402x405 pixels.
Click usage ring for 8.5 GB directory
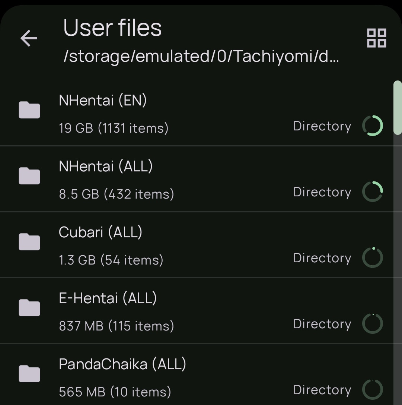coord(373,192)
